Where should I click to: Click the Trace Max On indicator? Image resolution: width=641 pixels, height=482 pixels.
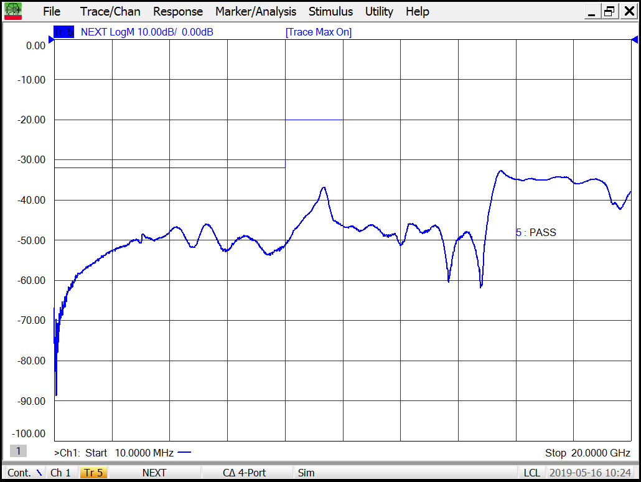click(319, 32)
